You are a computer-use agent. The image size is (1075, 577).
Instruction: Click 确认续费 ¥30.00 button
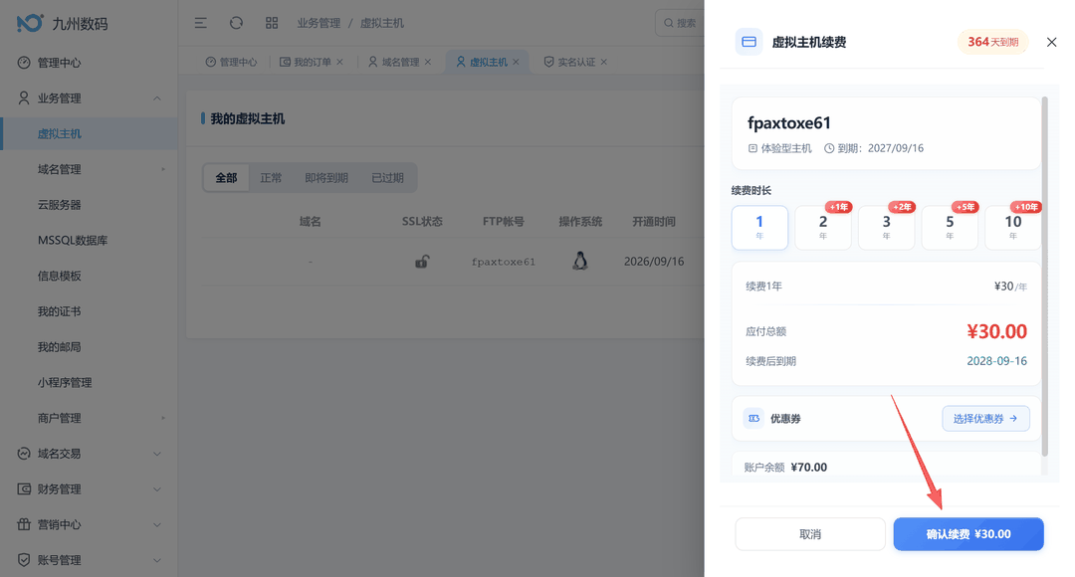pyautogui.click(x=968, y=534)
